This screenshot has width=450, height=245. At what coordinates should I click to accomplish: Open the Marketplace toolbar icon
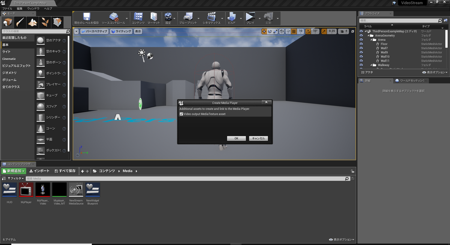154,18
